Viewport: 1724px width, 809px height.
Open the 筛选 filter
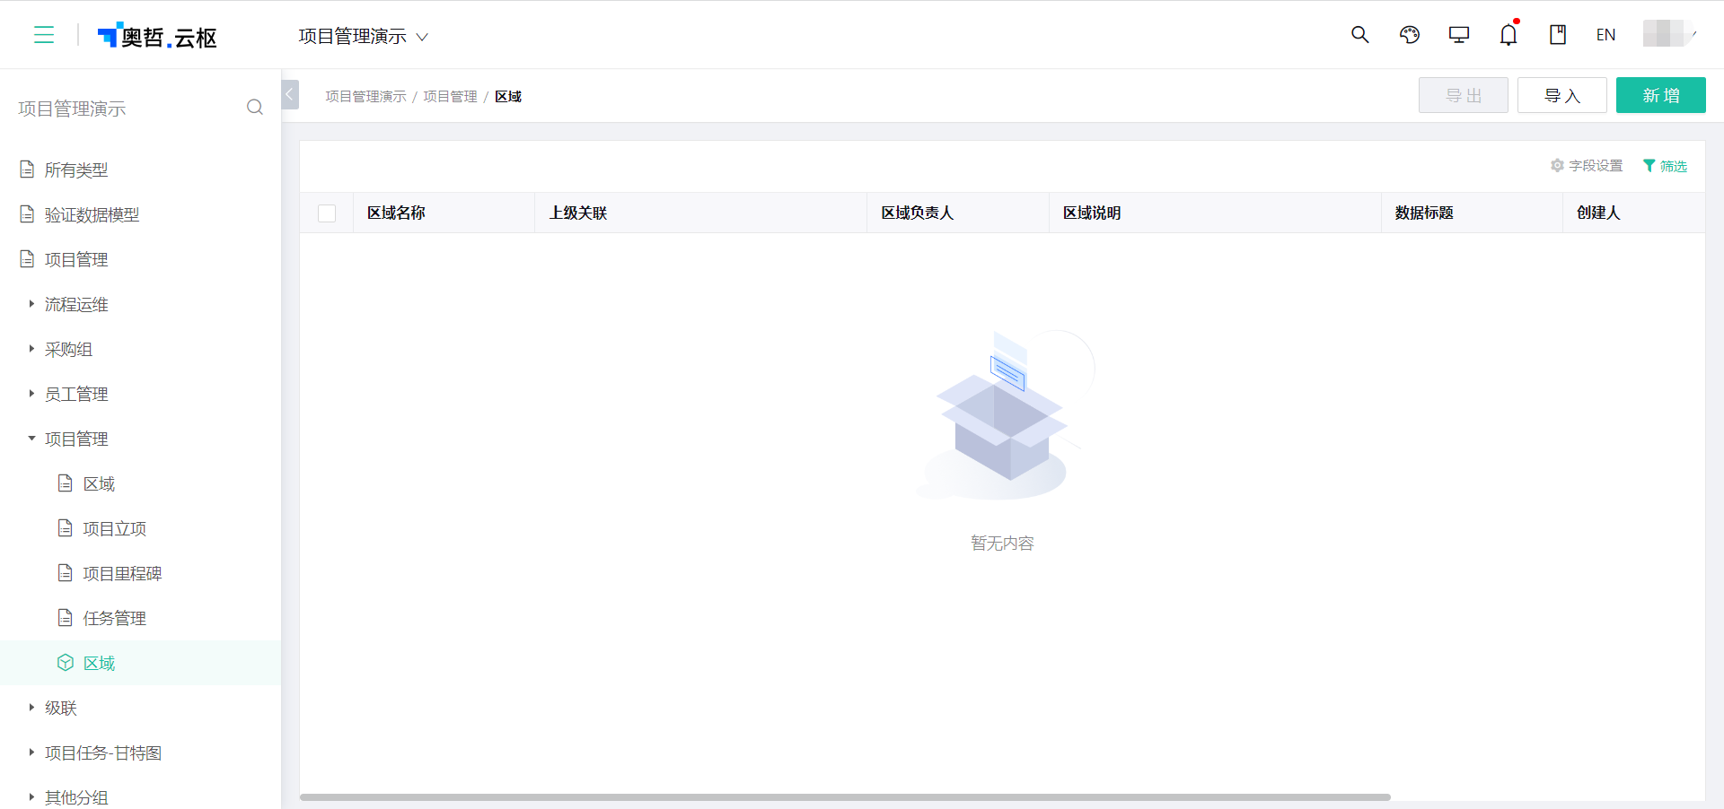[x=1665, y=166]
